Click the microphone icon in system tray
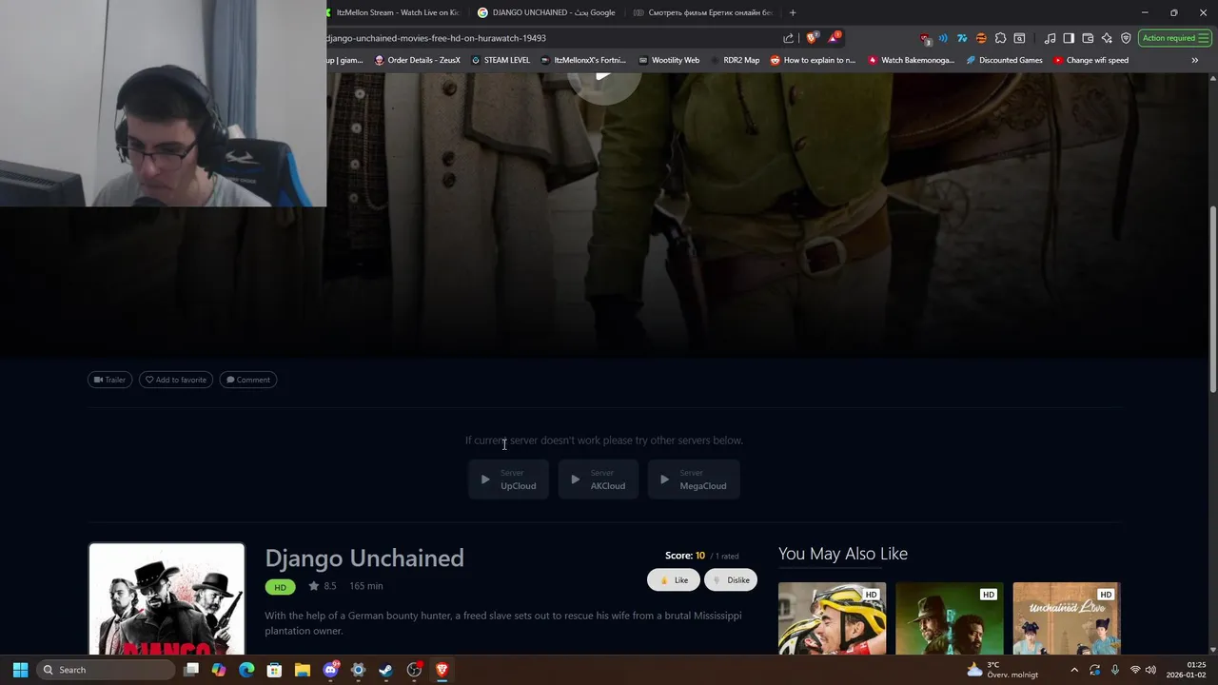This screenshot has height=685, width=1218. click(1114, 670)
